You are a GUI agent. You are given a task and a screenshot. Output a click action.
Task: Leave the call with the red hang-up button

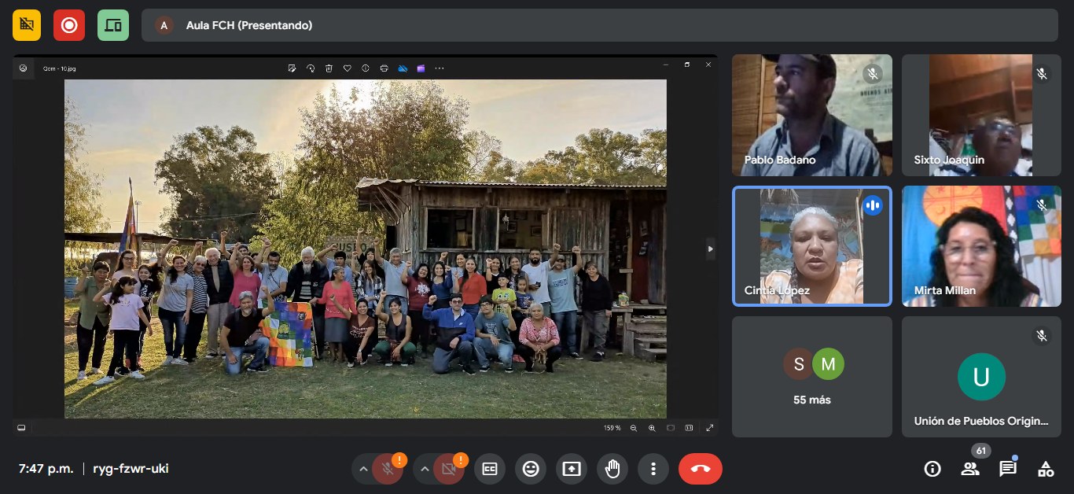pos(700,469)
